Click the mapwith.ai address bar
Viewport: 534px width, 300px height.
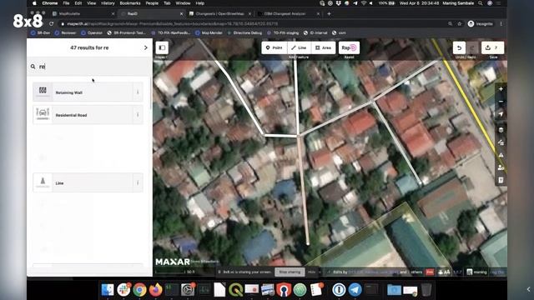click(252, 24)
